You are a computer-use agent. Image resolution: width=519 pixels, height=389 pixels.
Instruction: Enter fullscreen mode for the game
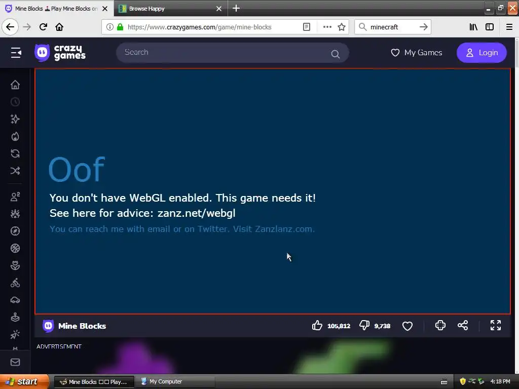(496, 326)
